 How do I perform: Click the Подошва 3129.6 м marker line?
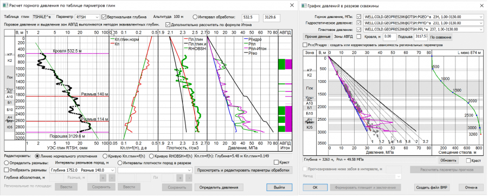(67, 132)
